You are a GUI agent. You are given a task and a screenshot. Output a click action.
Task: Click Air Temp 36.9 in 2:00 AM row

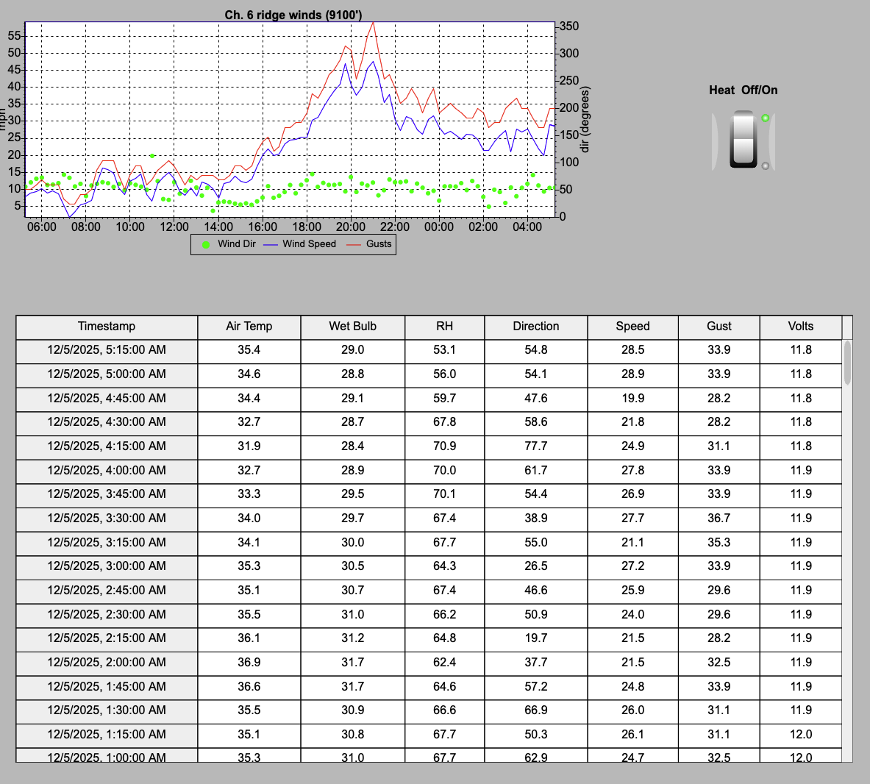click(249, 663)
